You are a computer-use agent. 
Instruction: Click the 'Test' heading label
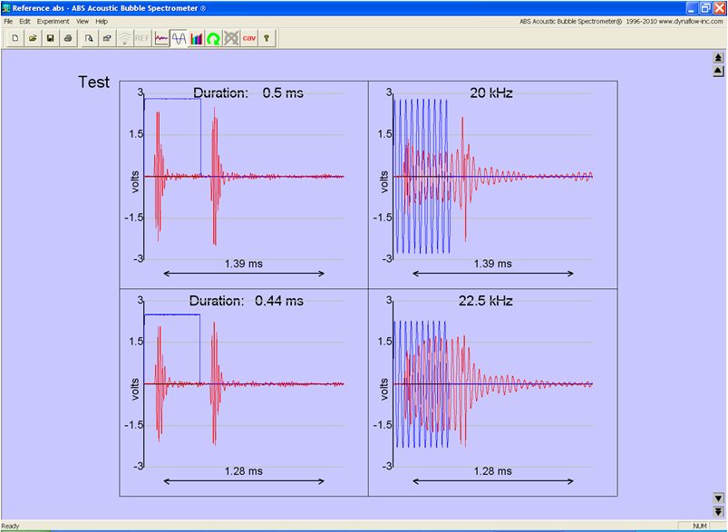(93, 82)
